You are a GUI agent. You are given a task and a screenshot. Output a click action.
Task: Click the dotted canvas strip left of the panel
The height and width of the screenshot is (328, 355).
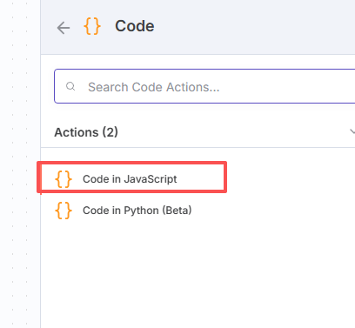[20, 164]
